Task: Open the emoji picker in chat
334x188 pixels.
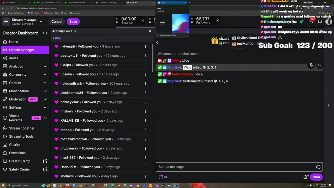Action: 318,167
